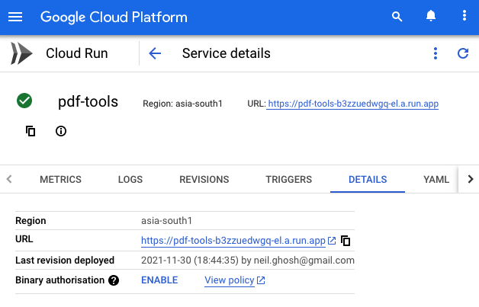Click the info icon below pdf-tools
Image resolution: width=479 pixels, height=307 pixels.
[61, 131]
